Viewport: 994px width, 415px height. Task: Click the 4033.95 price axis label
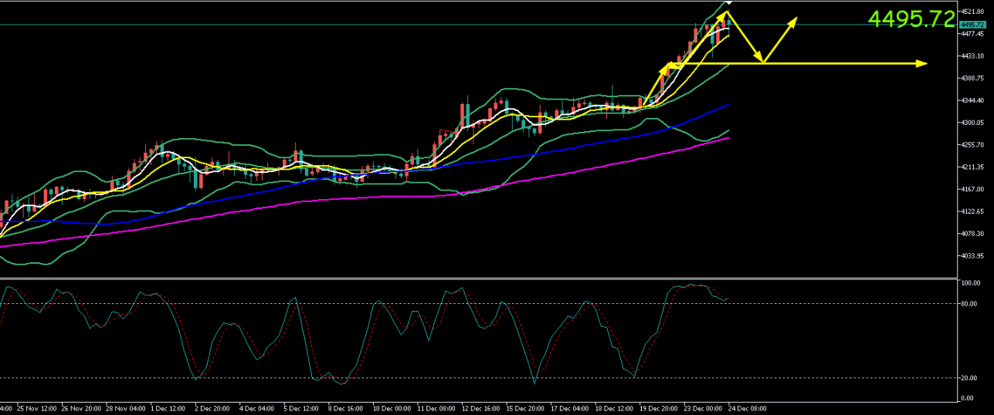[x=972, y=256]
